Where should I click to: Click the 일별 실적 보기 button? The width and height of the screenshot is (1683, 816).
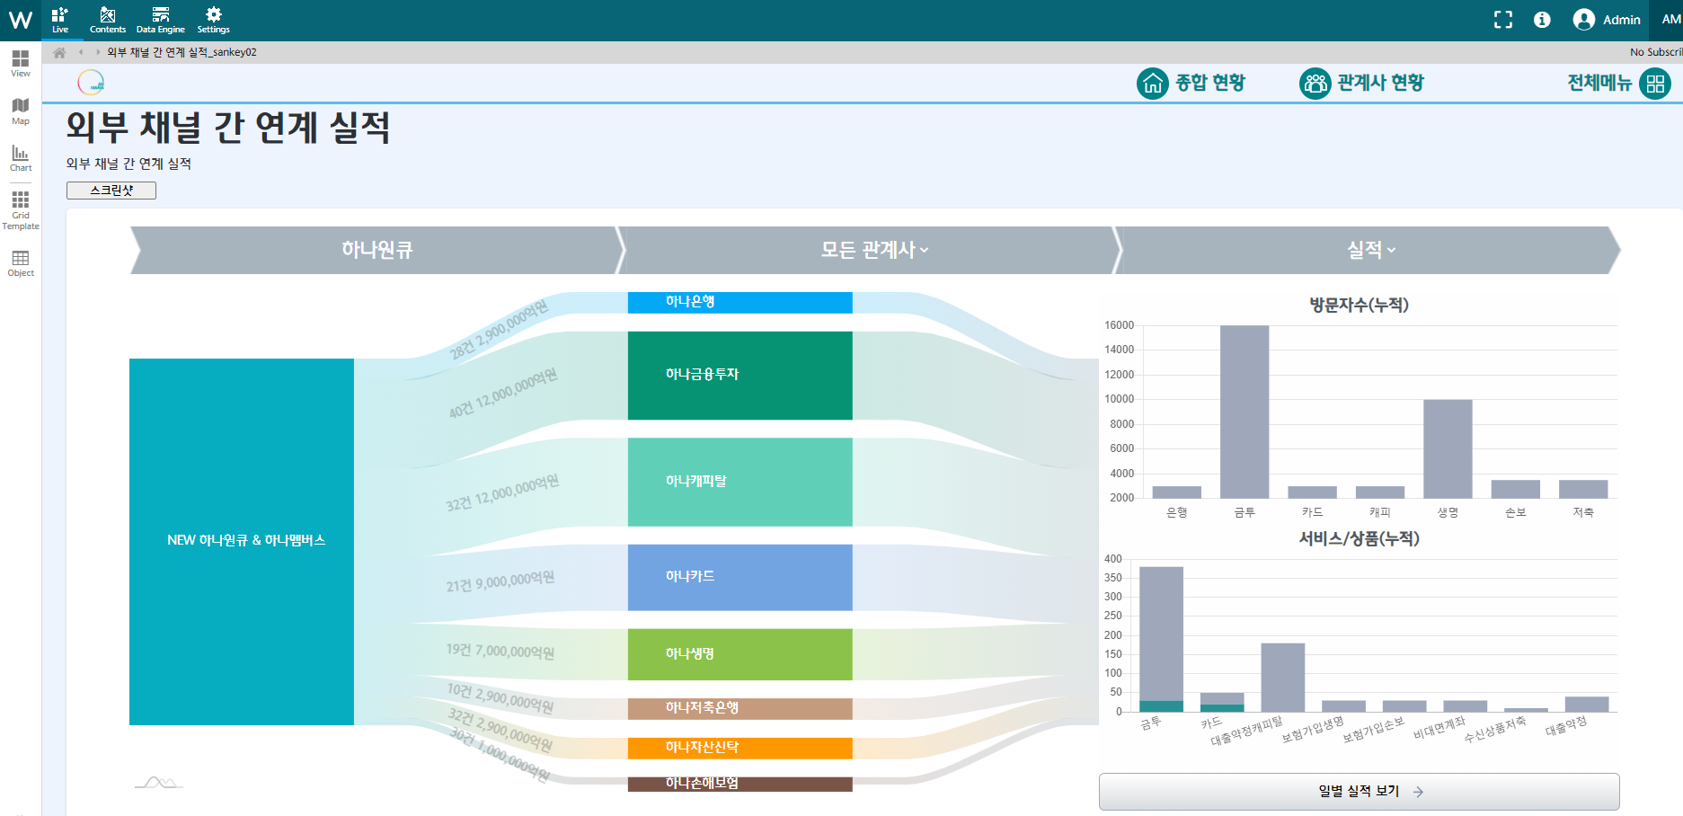click(x=1359, y=792)
